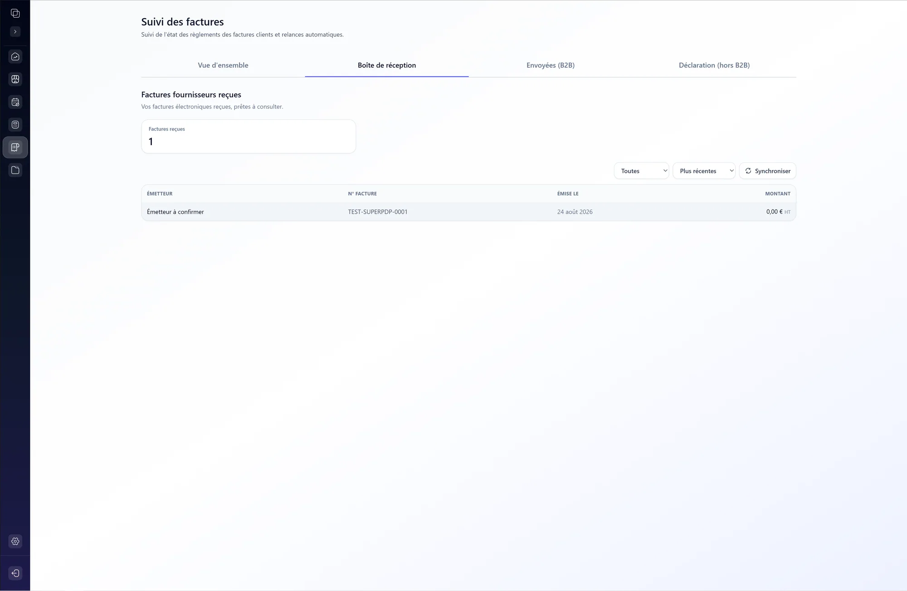Open the Toutes filter dropdown
The width and height of the screenshot is (907, 591).
click(x=641, y=171)
